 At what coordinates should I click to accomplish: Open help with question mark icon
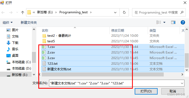pos(183,22)
